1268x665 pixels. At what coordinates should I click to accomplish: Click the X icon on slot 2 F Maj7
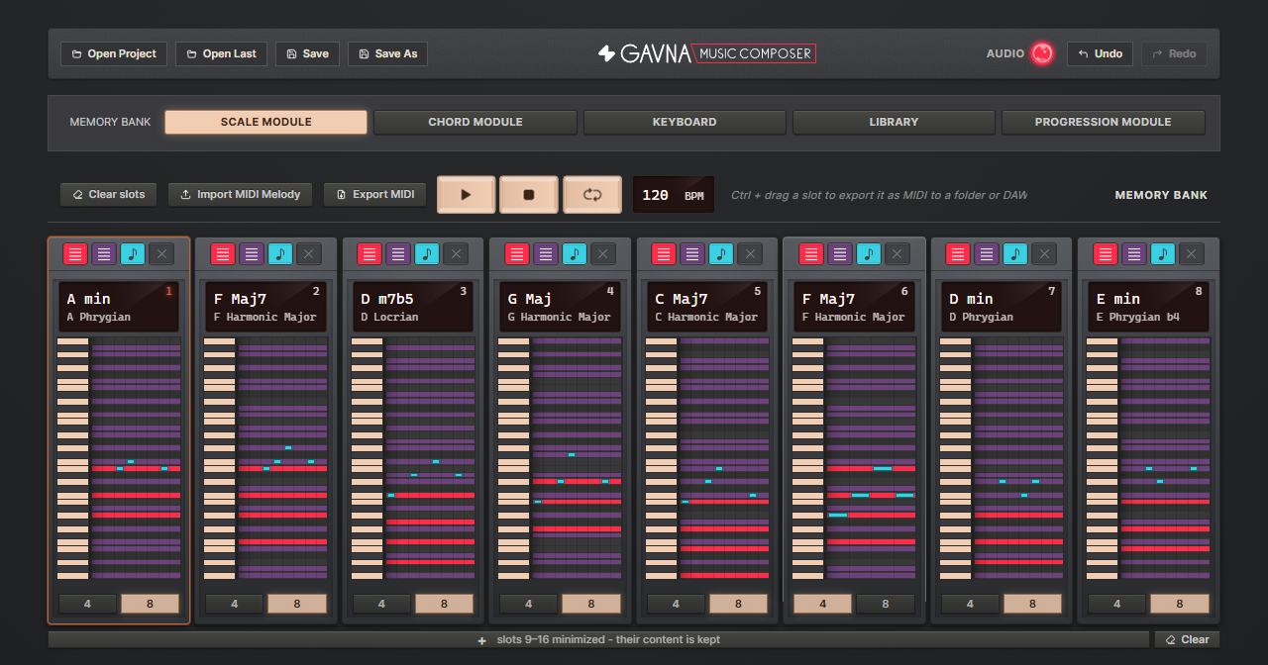click(x=309, y=254)
